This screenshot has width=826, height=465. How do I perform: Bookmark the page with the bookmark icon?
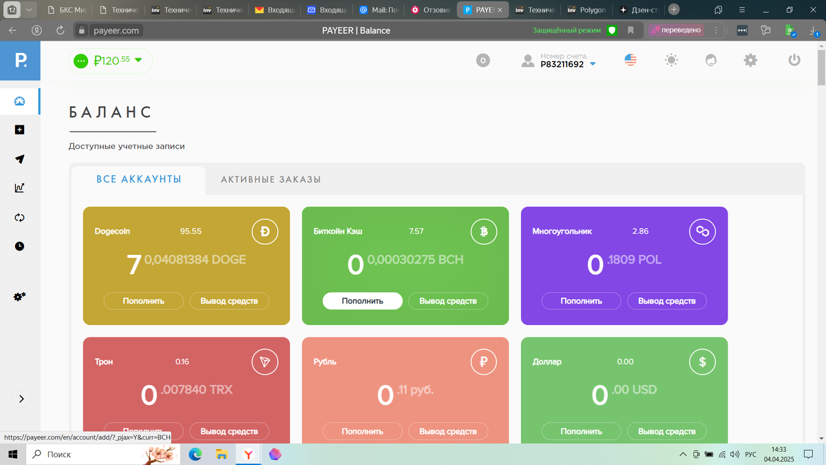(x=631, y=30)
